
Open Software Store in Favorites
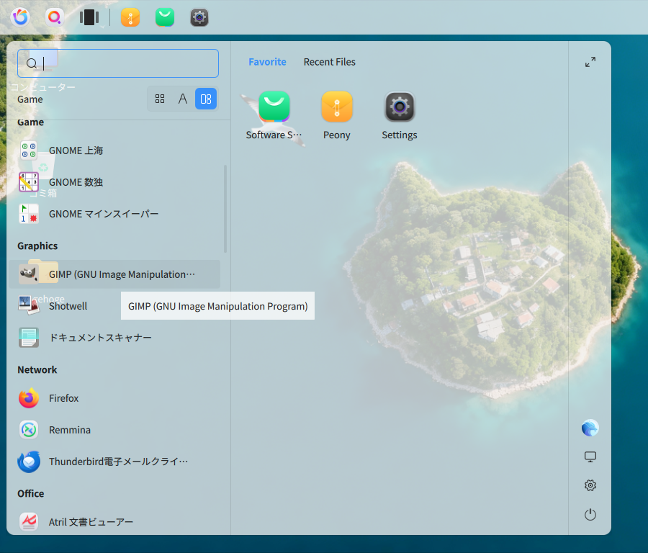[274, 116]
